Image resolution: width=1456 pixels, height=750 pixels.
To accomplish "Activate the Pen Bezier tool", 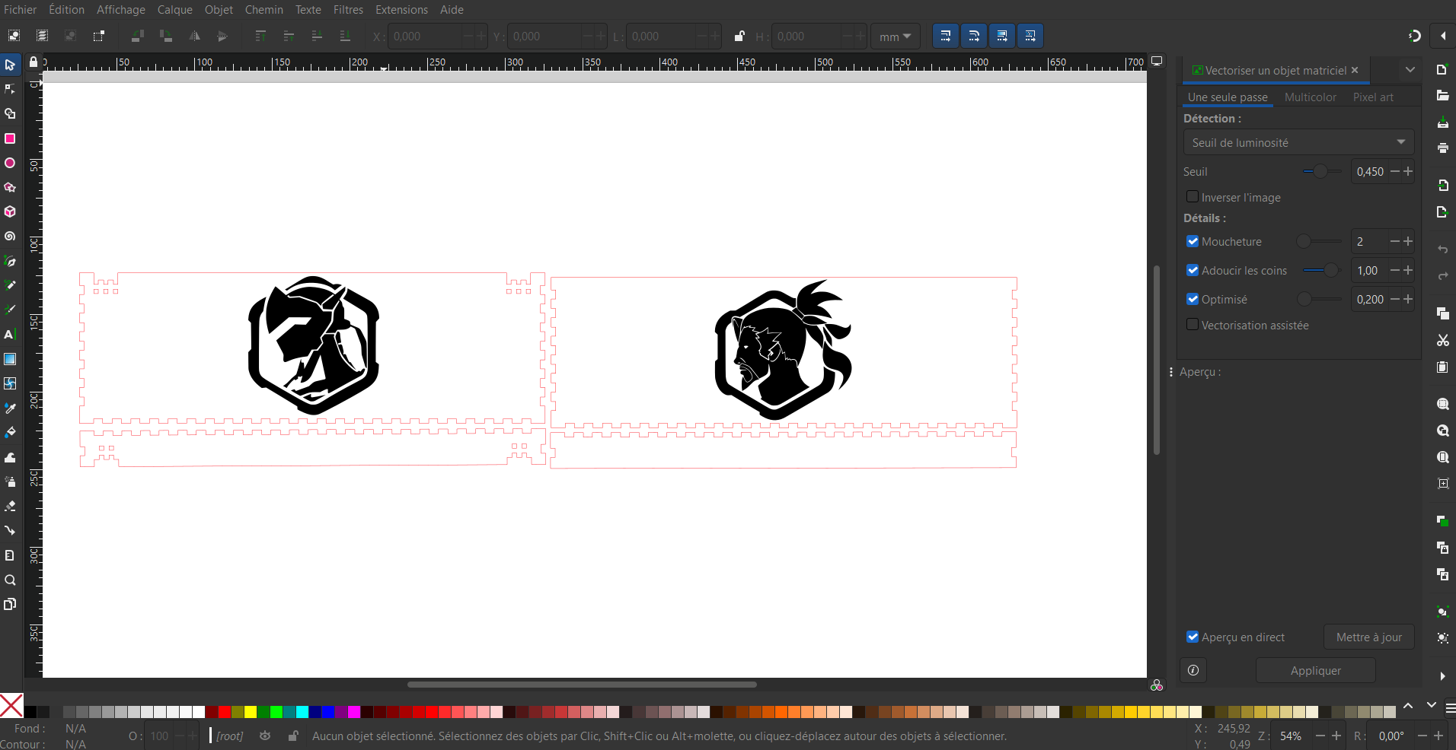I will click(x=10, y=261).
